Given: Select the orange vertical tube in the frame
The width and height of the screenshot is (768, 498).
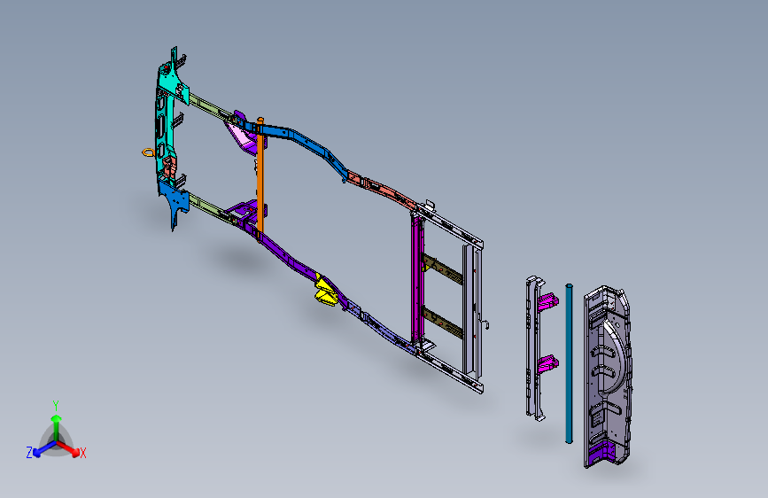Looking at the screenshot, I should coord(260,179).
